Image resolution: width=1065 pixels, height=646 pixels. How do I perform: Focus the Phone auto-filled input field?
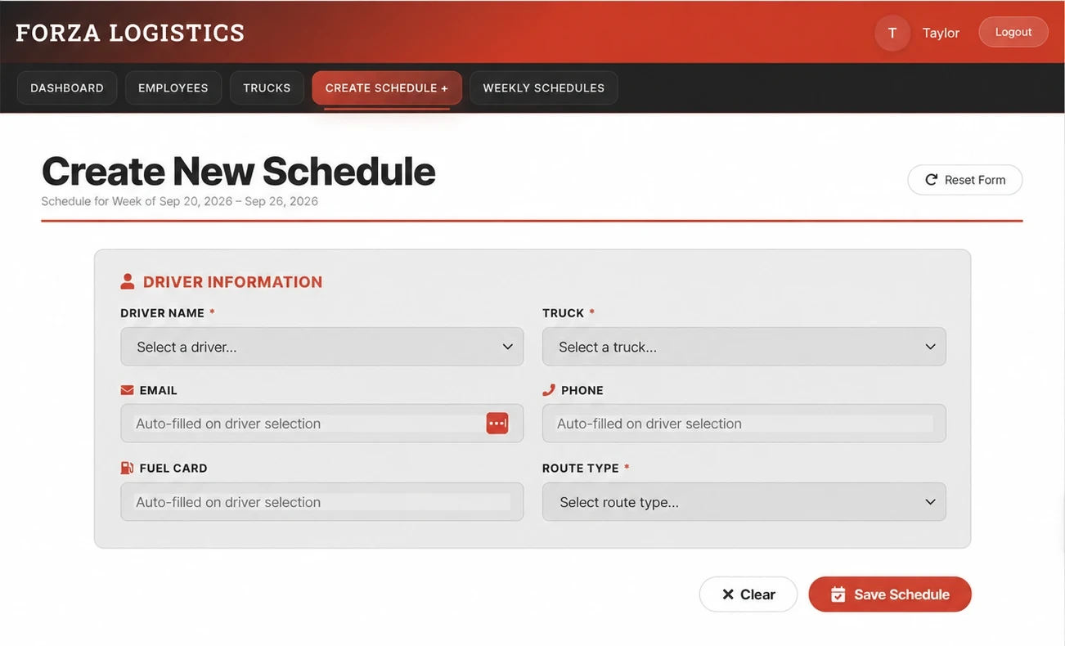tap(744, 424)
